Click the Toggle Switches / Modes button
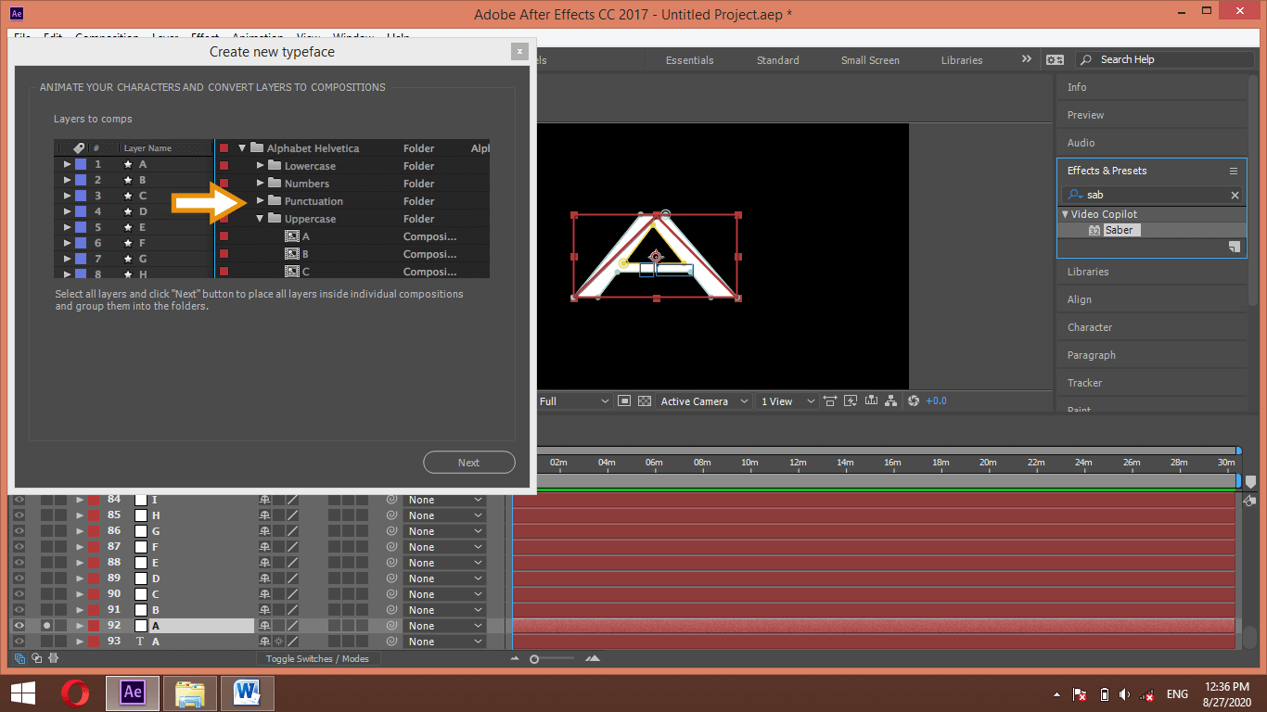 318,657
